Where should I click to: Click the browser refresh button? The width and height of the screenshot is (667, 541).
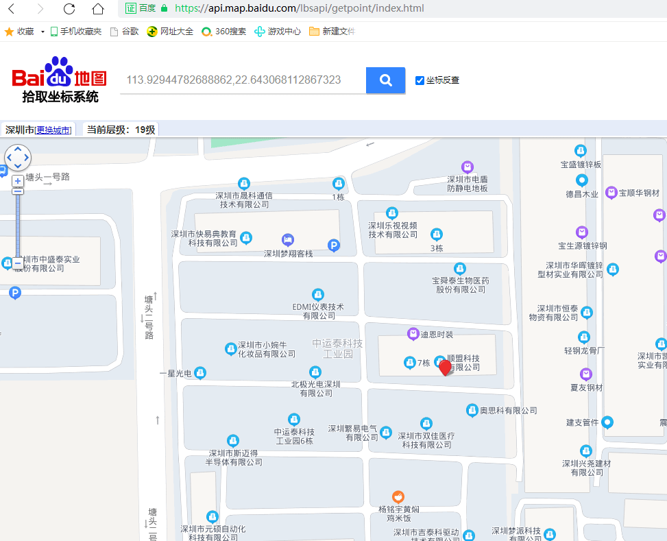[69, 8]
